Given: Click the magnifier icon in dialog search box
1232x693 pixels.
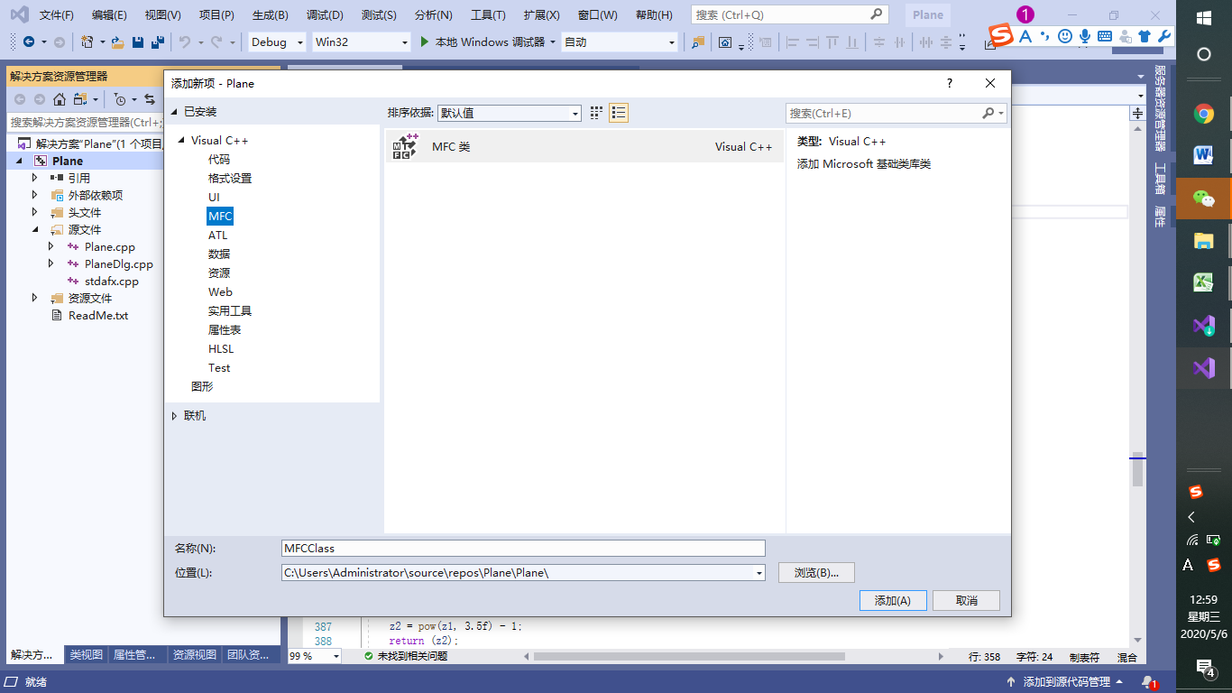Looking at the screenshot, I should pyautogui.click(x=988, y=113).
